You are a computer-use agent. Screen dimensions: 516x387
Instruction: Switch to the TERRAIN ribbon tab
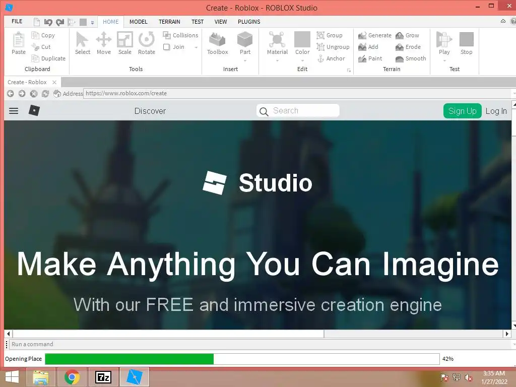click(169, 21)
